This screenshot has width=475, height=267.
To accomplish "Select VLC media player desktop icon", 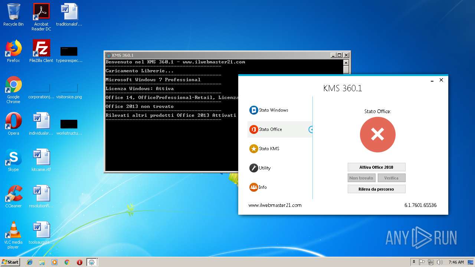I will click(13, 235).
